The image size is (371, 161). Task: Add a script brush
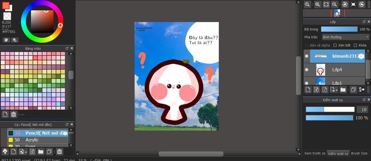click(33, 151)
